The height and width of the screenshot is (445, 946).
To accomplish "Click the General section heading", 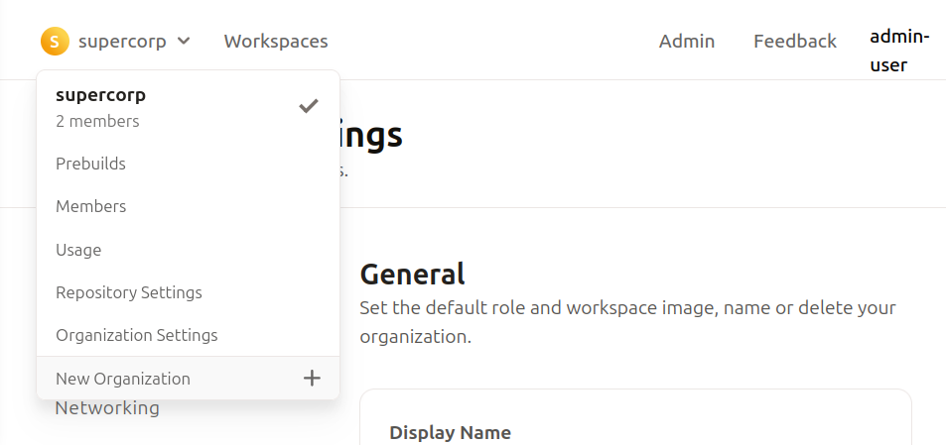I will pyautogui.click(x=412, y=274).
